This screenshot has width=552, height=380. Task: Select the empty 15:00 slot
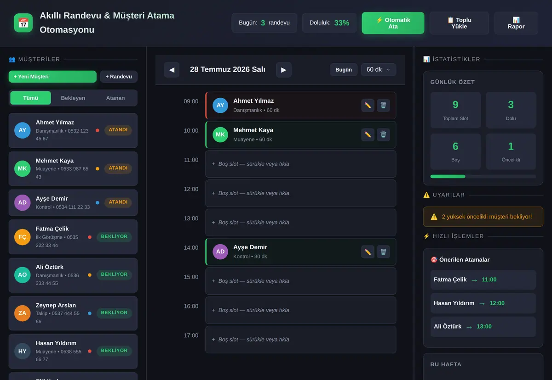(300, 281)
